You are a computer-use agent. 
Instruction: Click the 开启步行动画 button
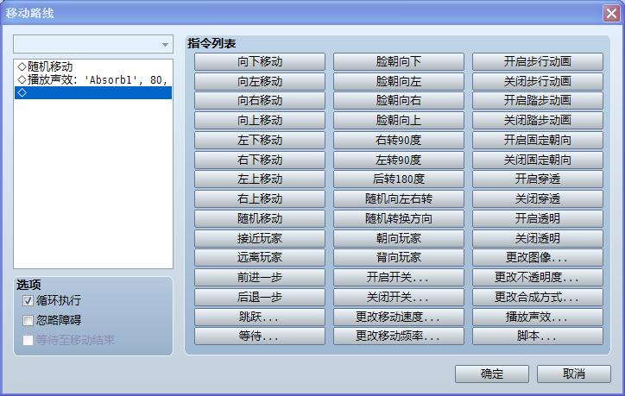pos(538,62)
